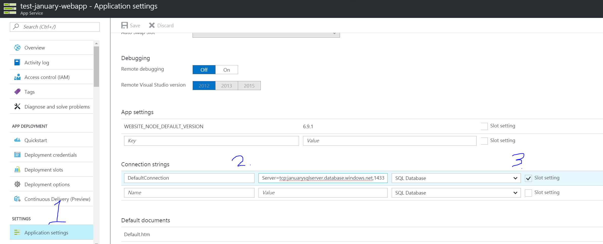The width and height of the screenshot is (603, 244).
Task: Click the Overview globe icon
Action: pos(17,47)
